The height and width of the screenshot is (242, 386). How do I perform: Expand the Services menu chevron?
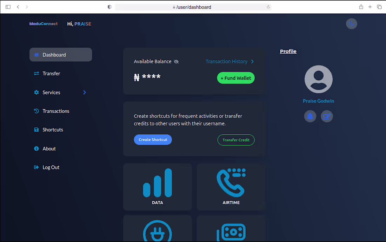pos(84,92)
